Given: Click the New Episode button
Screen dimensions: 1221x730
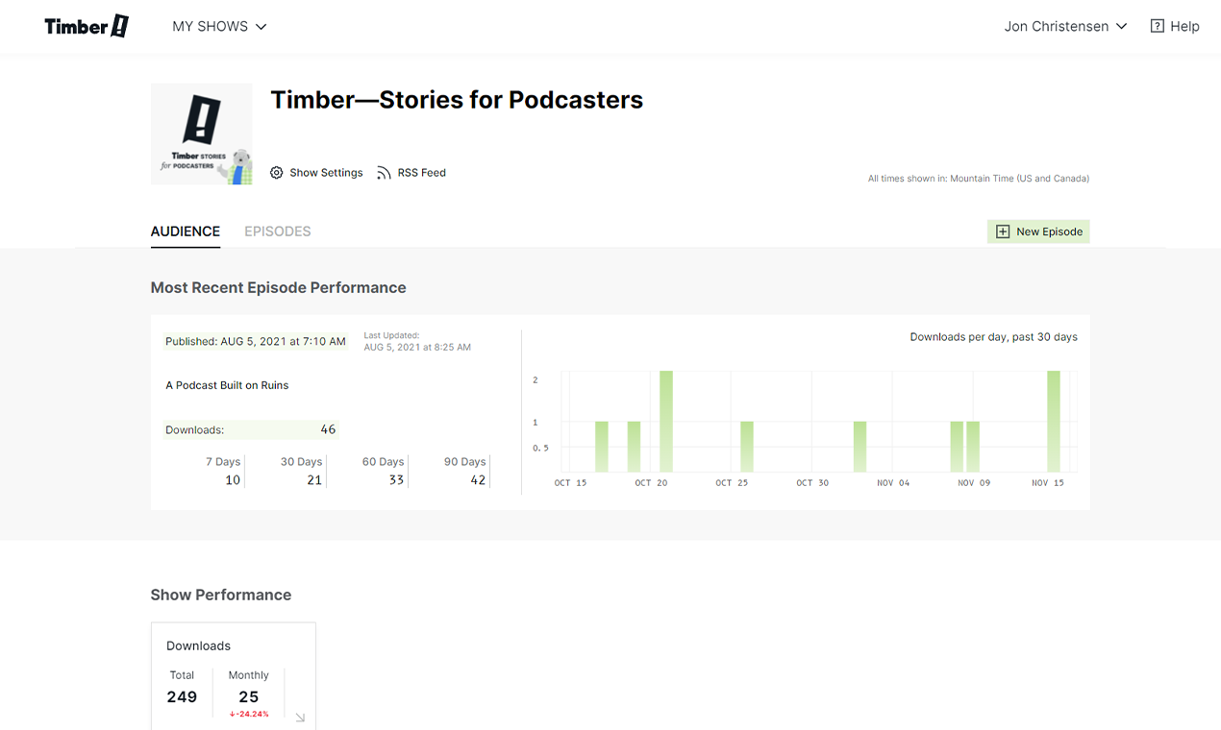Looking at the screenshot, I should [x=1038, y=231].
